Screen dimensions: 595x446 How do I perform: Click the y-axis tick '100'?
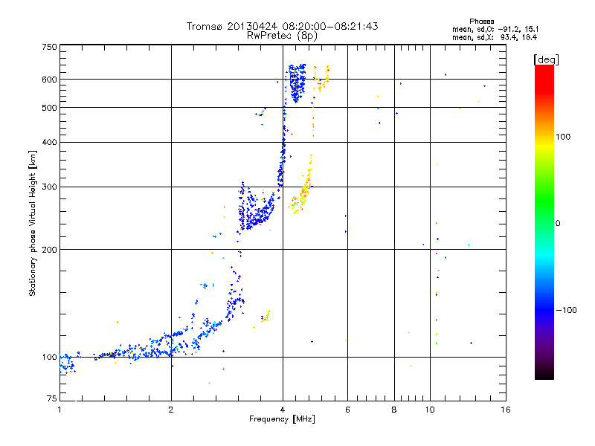pos(49,357)
